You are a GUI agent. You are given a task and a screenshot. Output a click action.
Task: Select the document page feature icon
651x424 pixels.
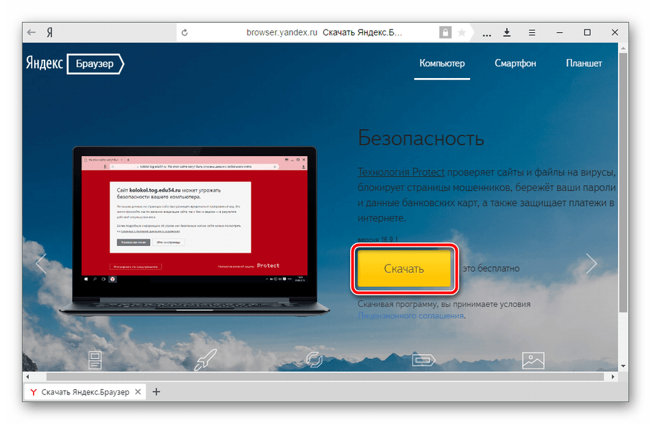coord(95,360)
